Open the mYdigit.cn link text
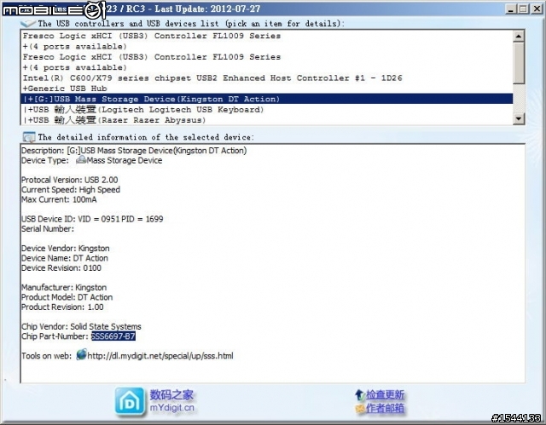The image size is (546, 425). [172, 408]
